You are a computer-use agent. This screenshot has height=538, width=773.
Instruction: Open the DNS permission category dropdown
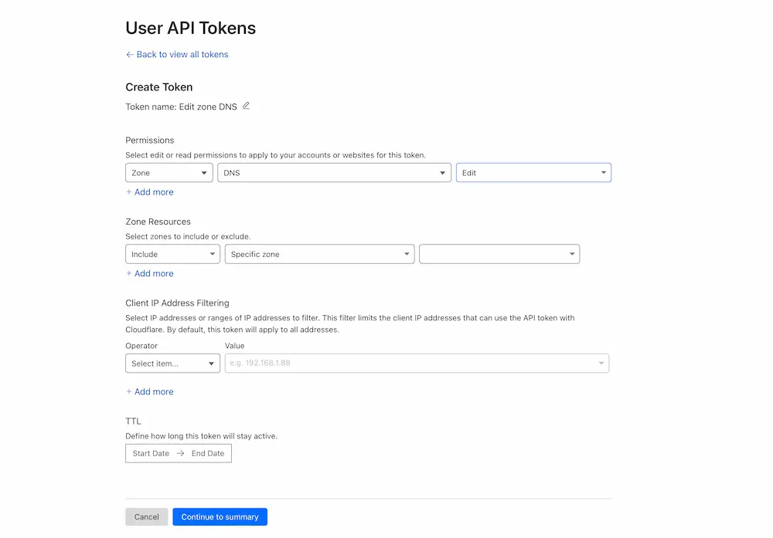[334, 172]
